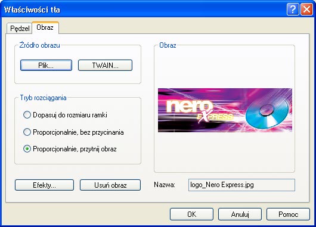Click the question mark help icon in title bar
The height and width of the screenshot is (227, 316).
293,10
